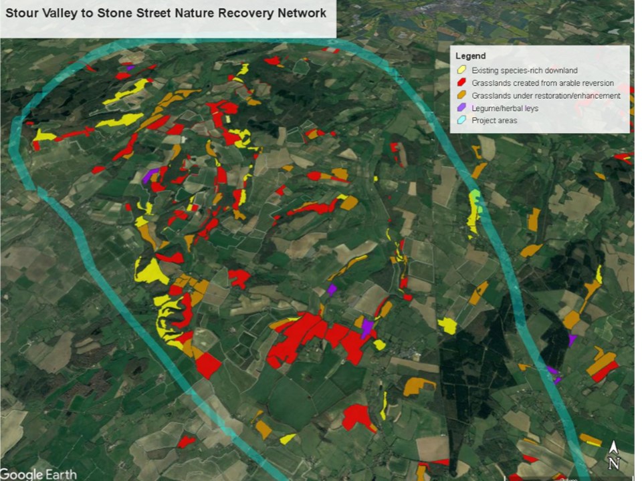Click the Legume/herbal leys label
Screen dimensions: 642x481
click(505, 108)
